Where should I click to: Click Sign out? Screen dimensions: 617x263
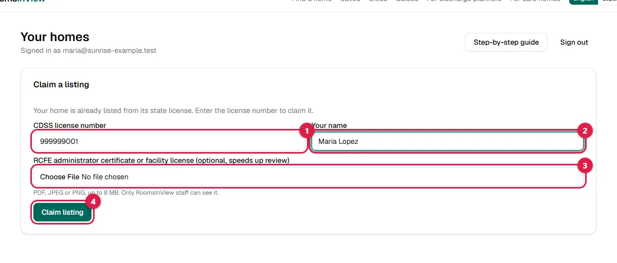(x=574, y=42)
